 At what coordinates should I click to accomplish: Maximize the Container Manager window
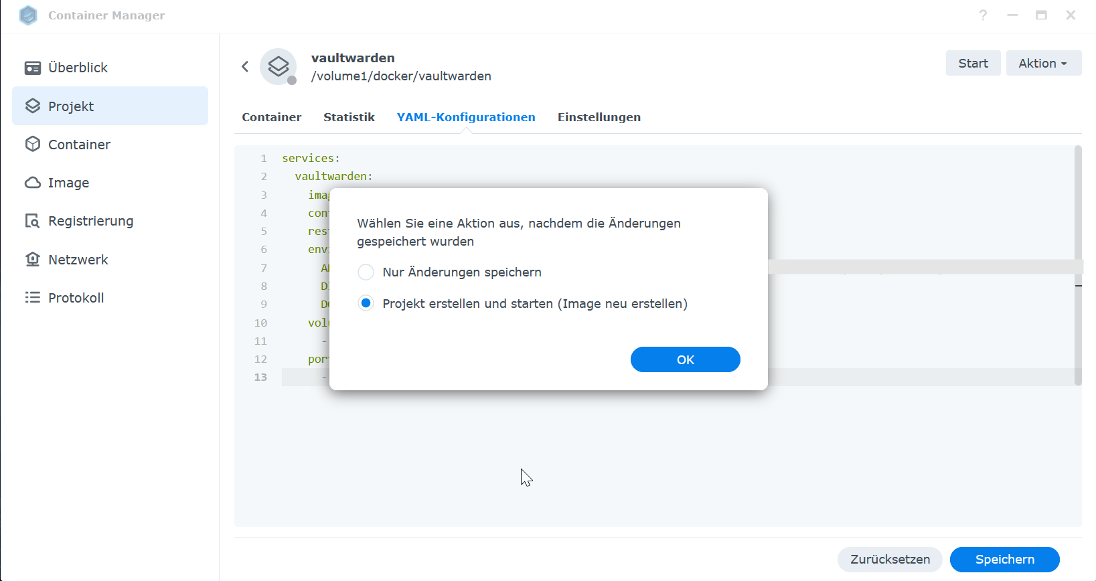tap(1041, 15)
